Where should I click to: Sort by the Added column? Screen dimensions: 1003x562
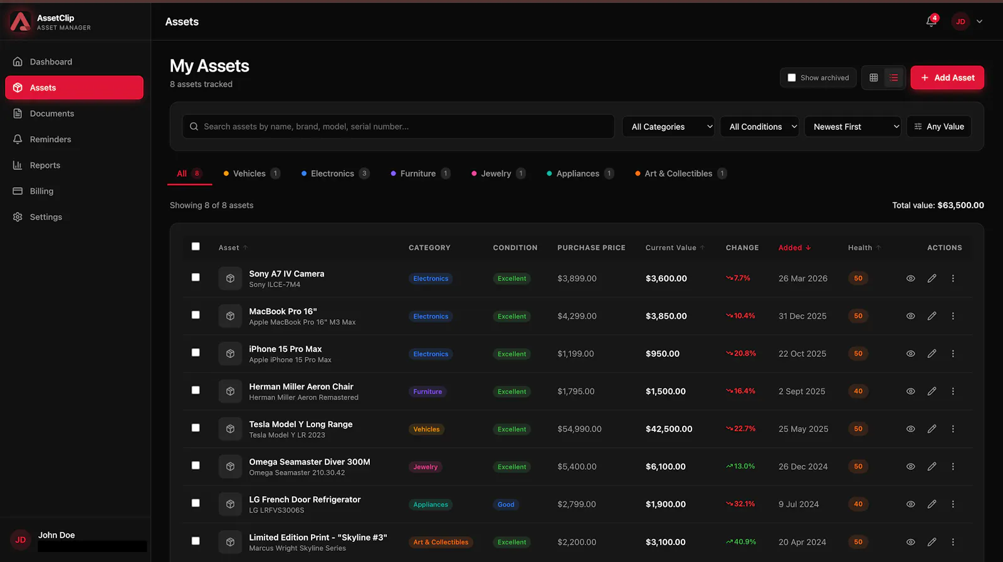794,248
